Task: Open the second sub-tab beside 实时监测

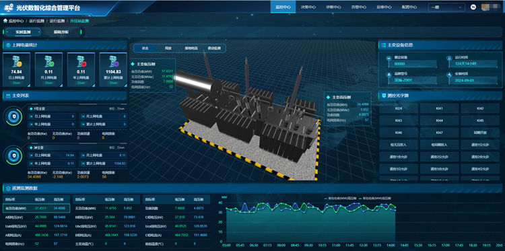Action: pos(61,32)
